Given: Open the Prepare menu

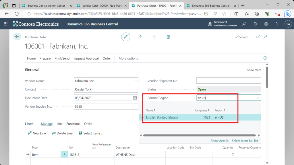Looking at the screenshot, I should click(x=45, y=58).
